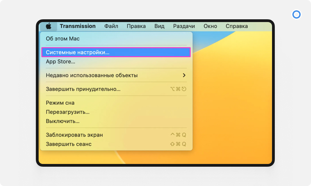Launch App Store from the Apple menu
311x186 pixels.
(61, 62)
